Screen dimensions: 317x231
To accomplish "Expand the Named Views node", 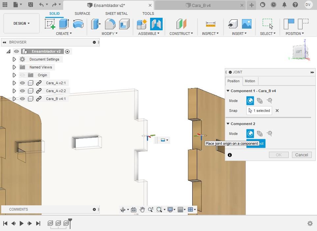I will [14, 67].
